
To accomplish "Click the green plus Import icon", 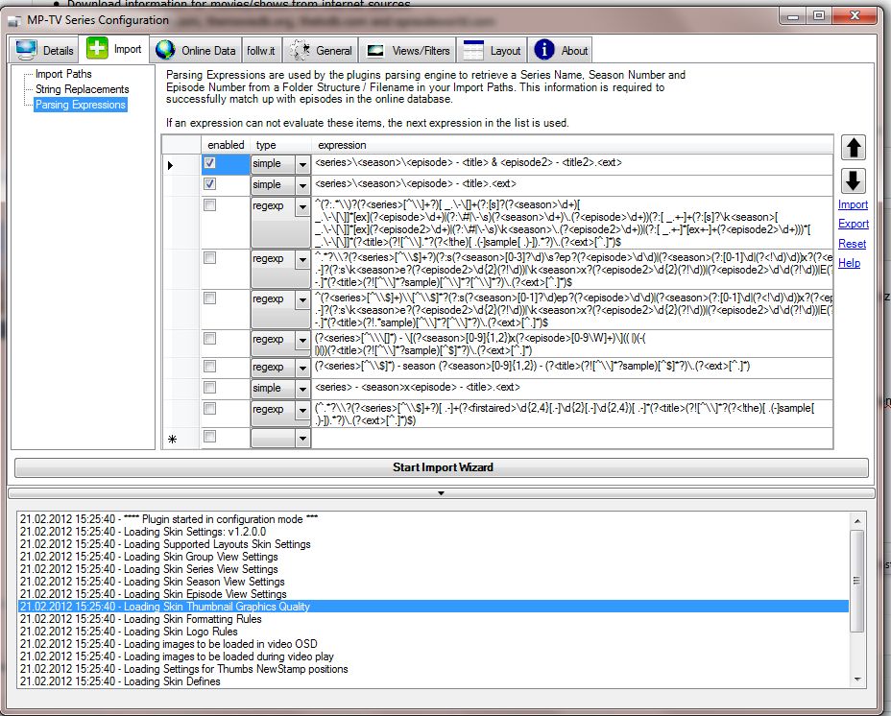I will pos(97,49).
